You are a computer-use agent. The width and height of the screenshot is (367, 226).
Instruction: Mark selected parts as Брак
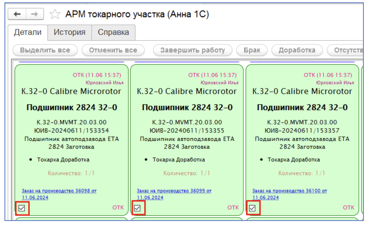tap(252, 50)
